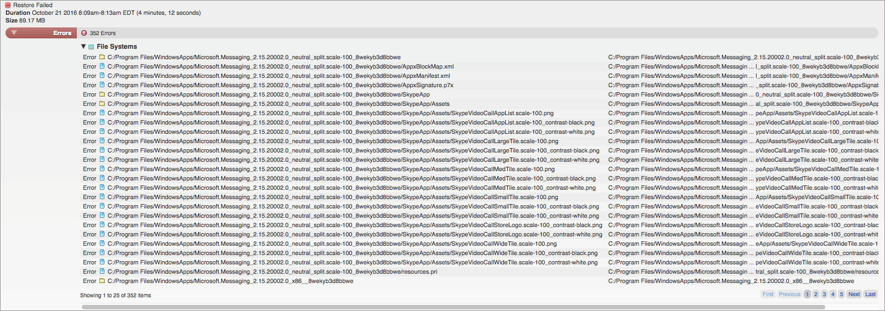Click the 'Showing 1 to 25 of 352 items' text
Screen dimensions: 885x311
115,295
